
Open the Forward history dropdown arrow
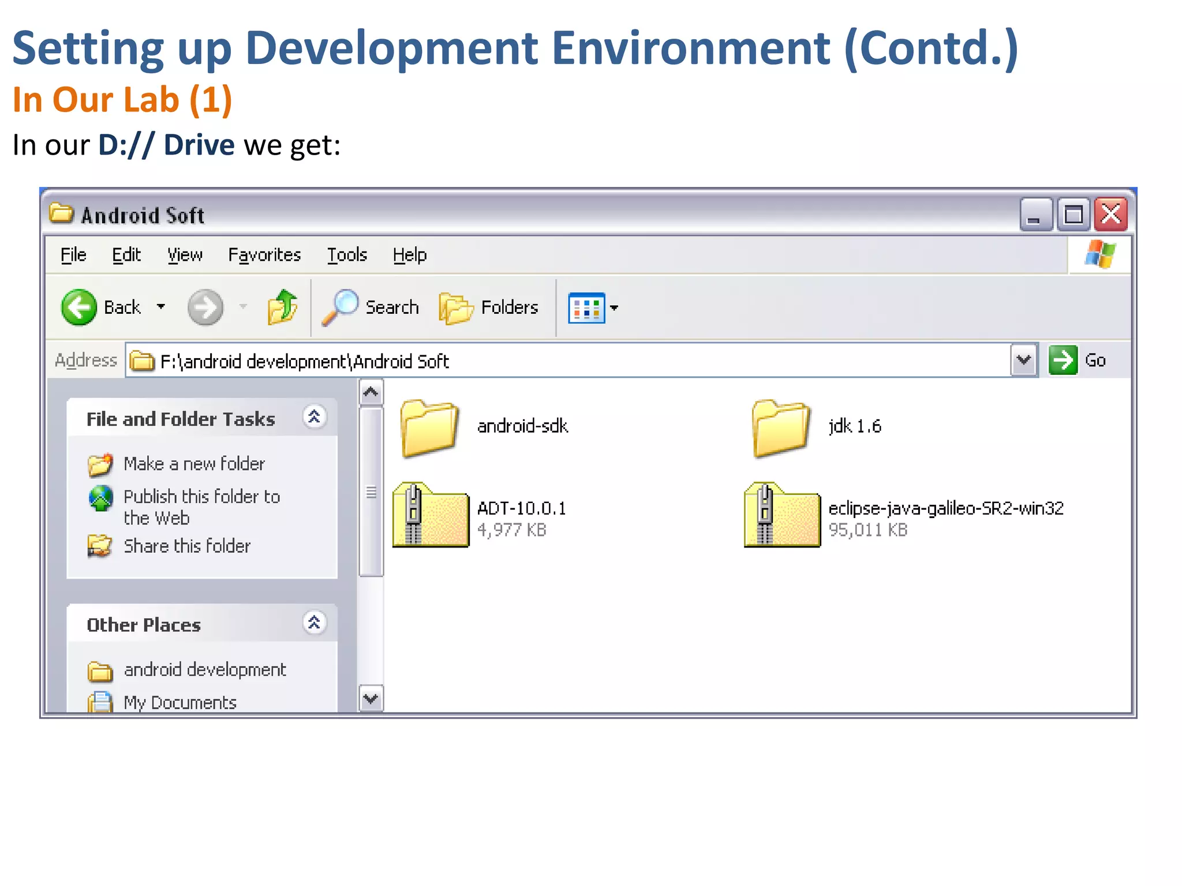243,307
